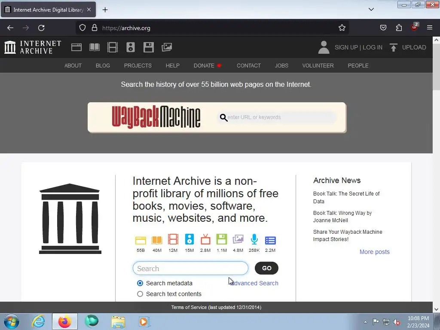This screenshot has width=440, height=330.
Task: Click the user avatar icon
Action: 324,47
